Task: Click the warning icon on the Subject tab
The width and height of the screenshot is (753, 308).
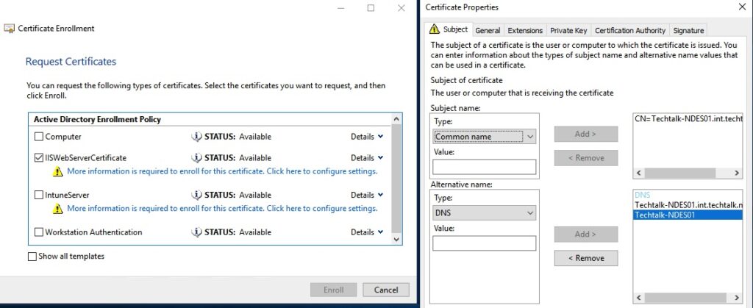Action: pyautogui.click(x=435, y=29)
